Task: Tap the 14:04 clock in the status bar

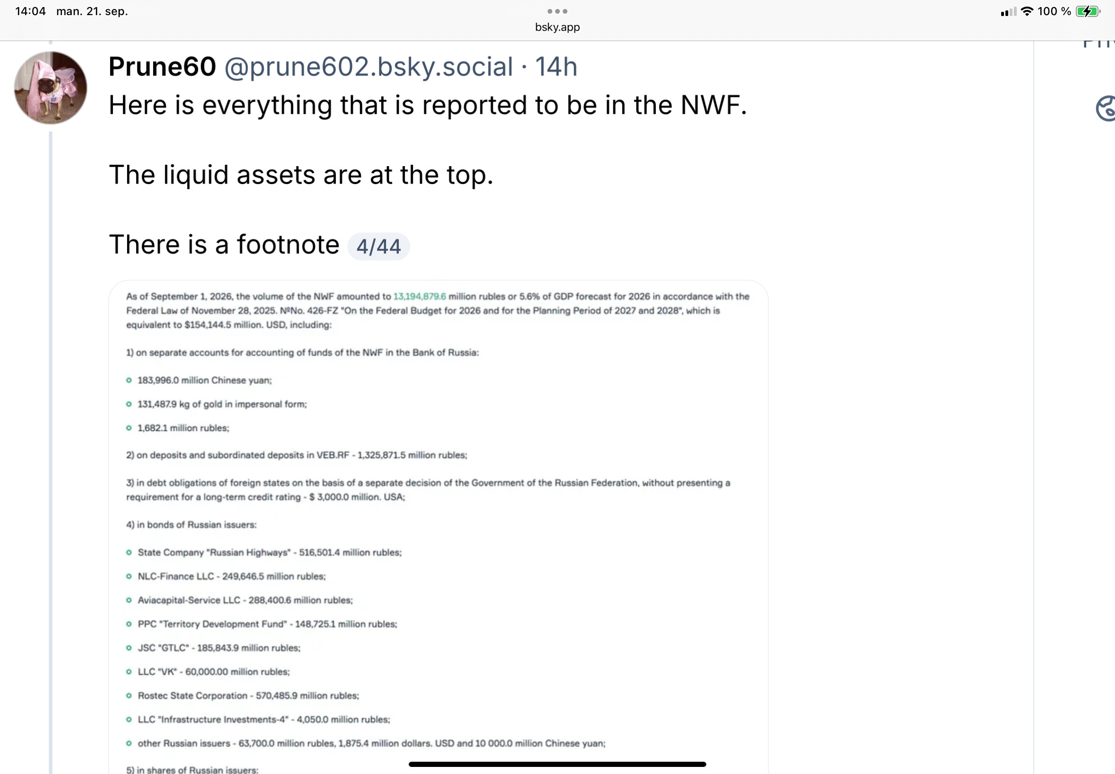Action: (31, 11)
